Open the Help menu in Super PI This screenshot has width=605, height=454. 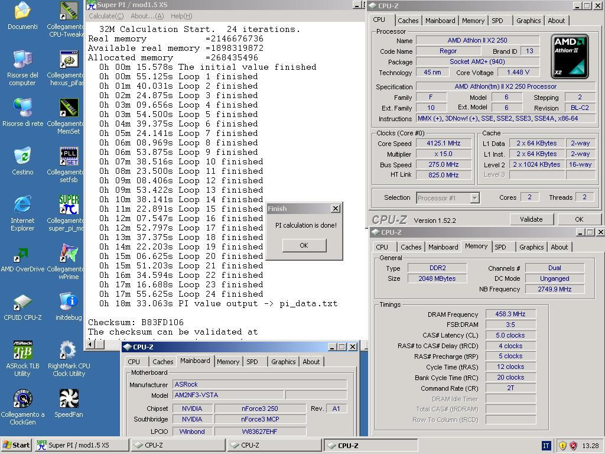coord(181,16)
